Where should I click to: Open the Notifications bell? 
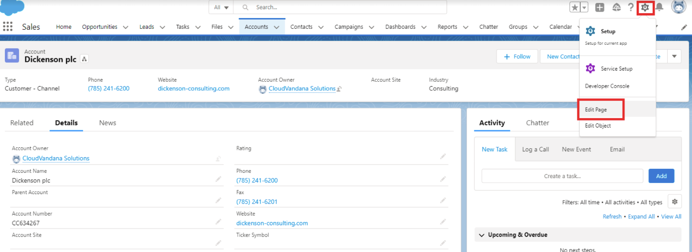[x=659, y=7]
